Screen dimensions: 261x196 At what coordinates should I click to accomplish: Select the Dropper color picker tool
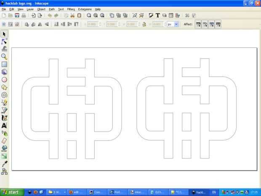(4, 164)
